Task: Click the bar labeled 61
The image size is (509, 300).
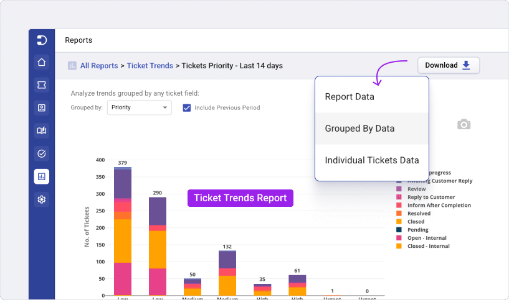Action: coord(297,285)
